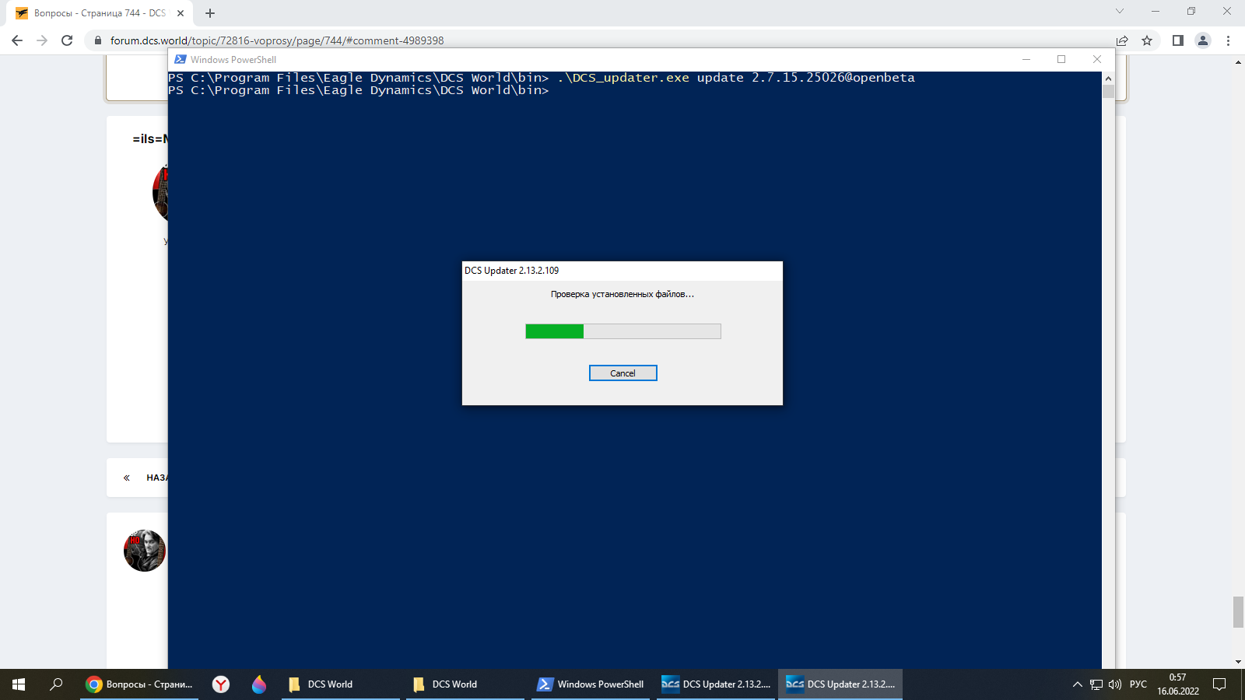Go forward in Chrome browser
Screen dimensions: 1245x700
coord(42,40)
